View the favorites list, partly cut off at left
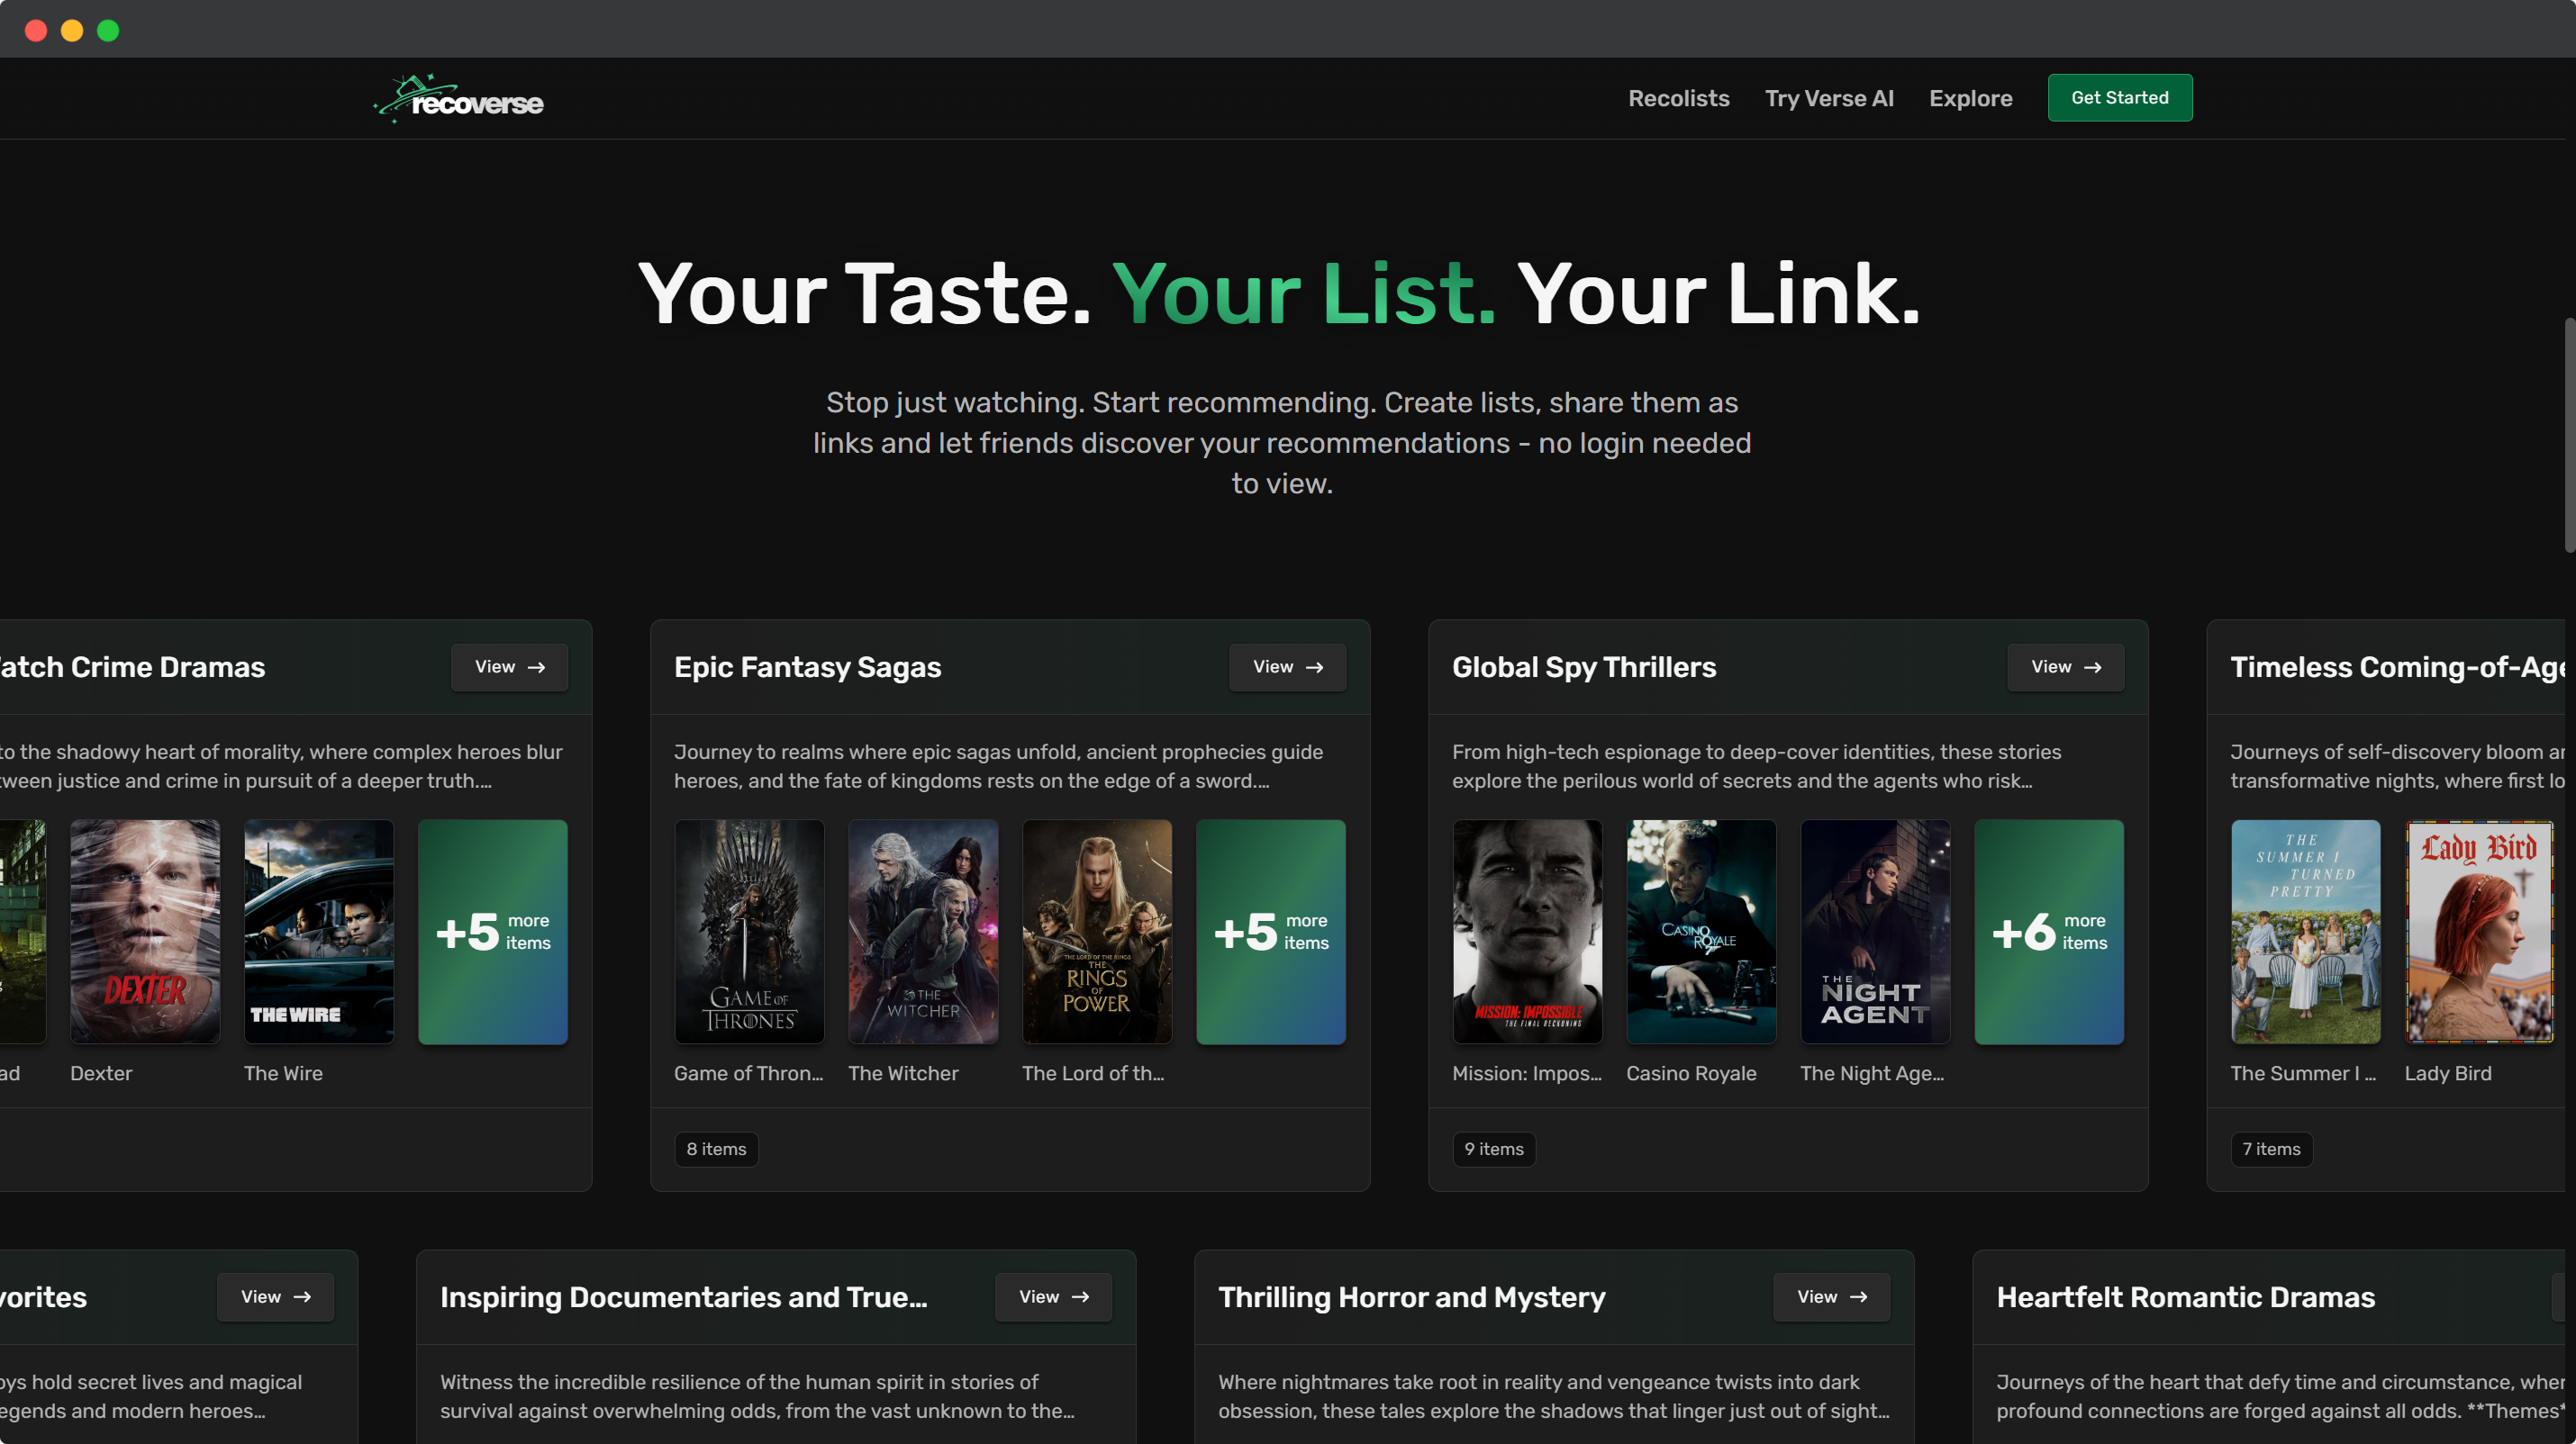 tap(275, 1296)
